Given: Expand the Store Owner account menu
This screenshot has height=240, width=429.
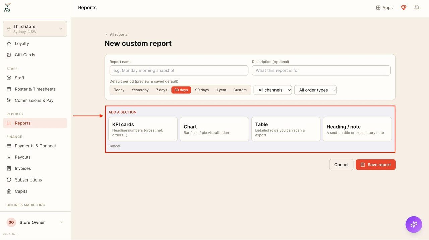Looking at the screenshot, I should coord(35,222).
